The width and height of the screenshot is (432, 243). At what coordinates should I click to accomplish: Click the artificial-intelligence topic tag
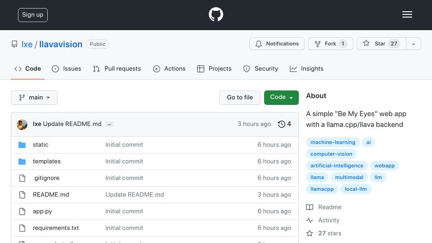point(337,166)
